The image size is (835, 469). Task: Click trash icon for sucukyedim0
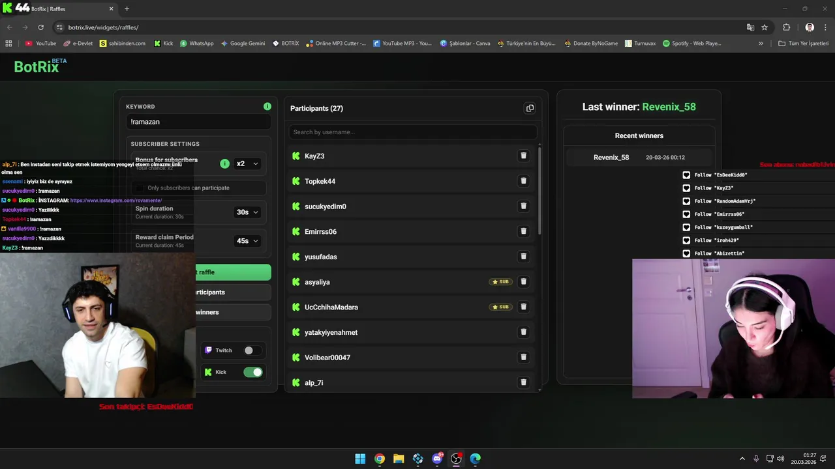523,206
